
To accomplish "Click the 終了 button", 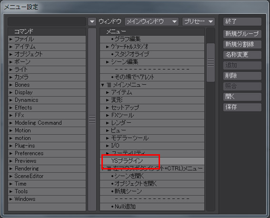I will [x=242, y=22].
